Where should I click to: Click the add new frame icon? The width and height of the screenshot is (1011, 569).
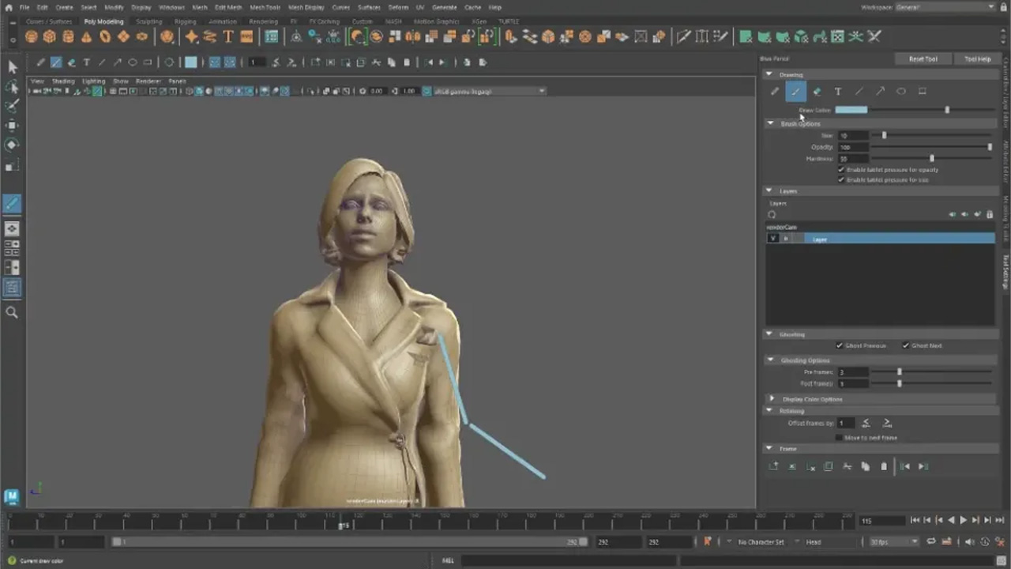[x=773, y=466]
